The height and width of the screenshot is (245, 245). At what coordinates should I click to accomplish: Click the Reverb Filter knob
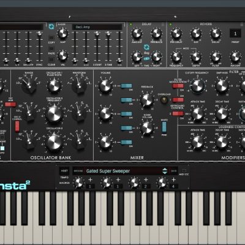(216, 57)
